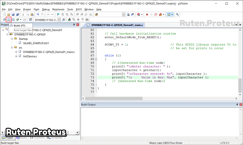243x145 pixels.
Task: Open Configuration with the wrench icon
Action: point(177,14)
